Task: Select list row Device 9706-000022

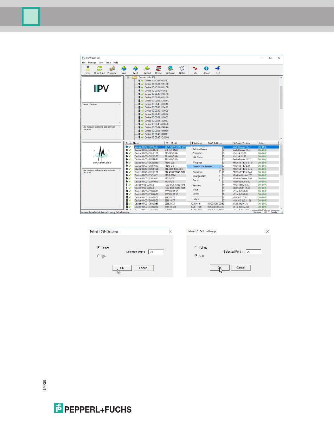Action: [x=202, y=185]
